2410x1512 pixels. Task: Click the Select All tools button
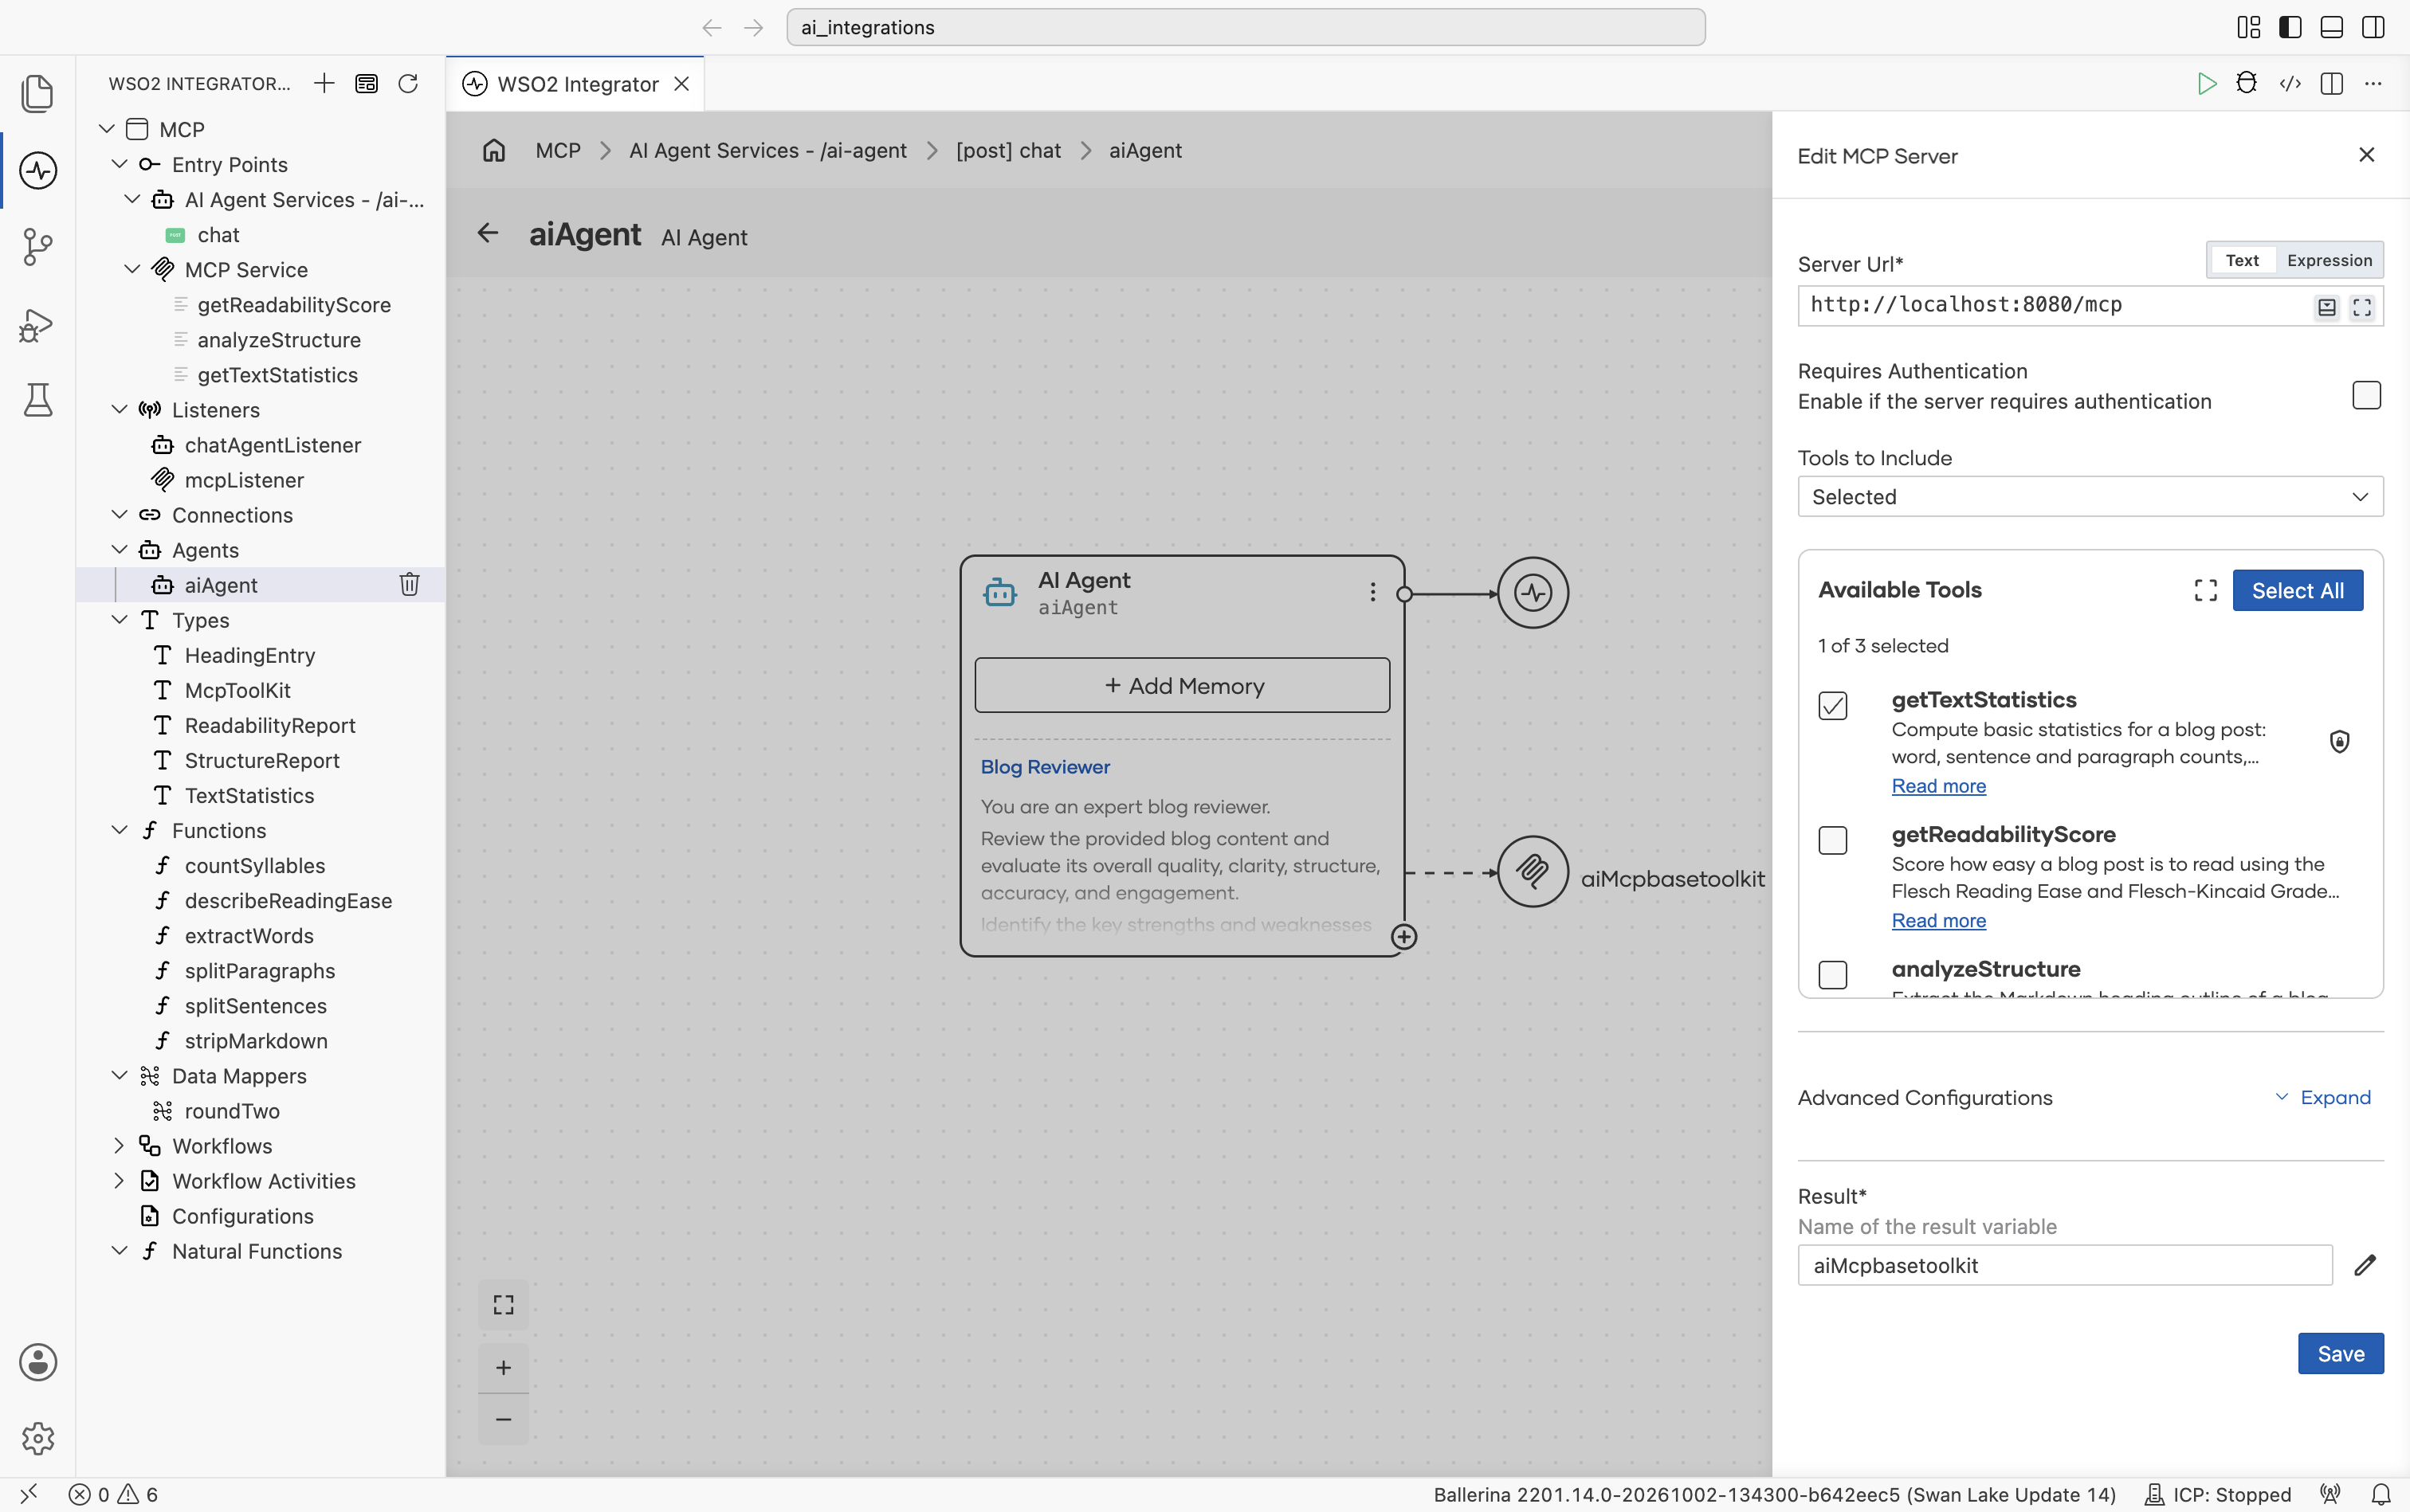point(2298,591)
